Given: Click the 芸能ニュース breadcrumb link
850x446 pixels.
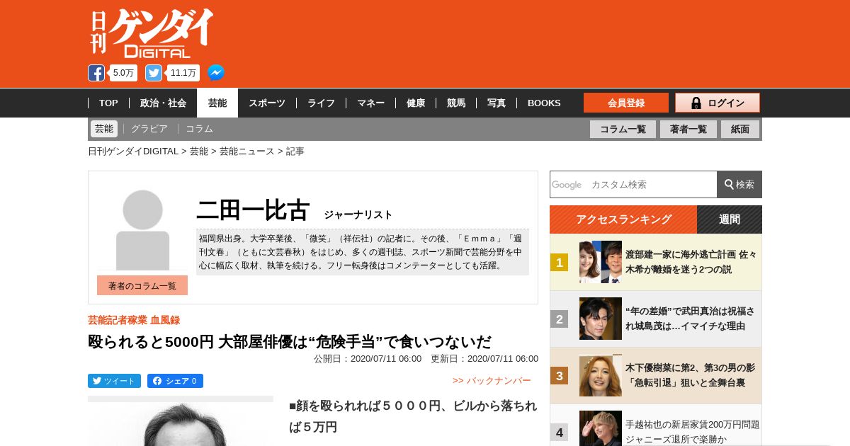Looking at the screenshot, I should (246, 151).
